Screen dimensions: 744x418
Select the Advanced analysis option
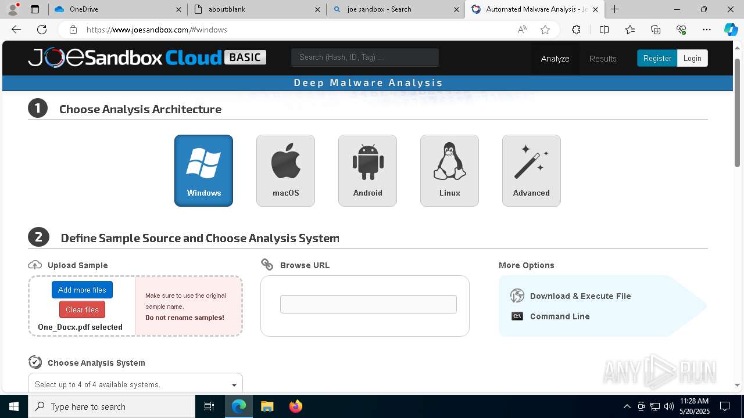531,171
